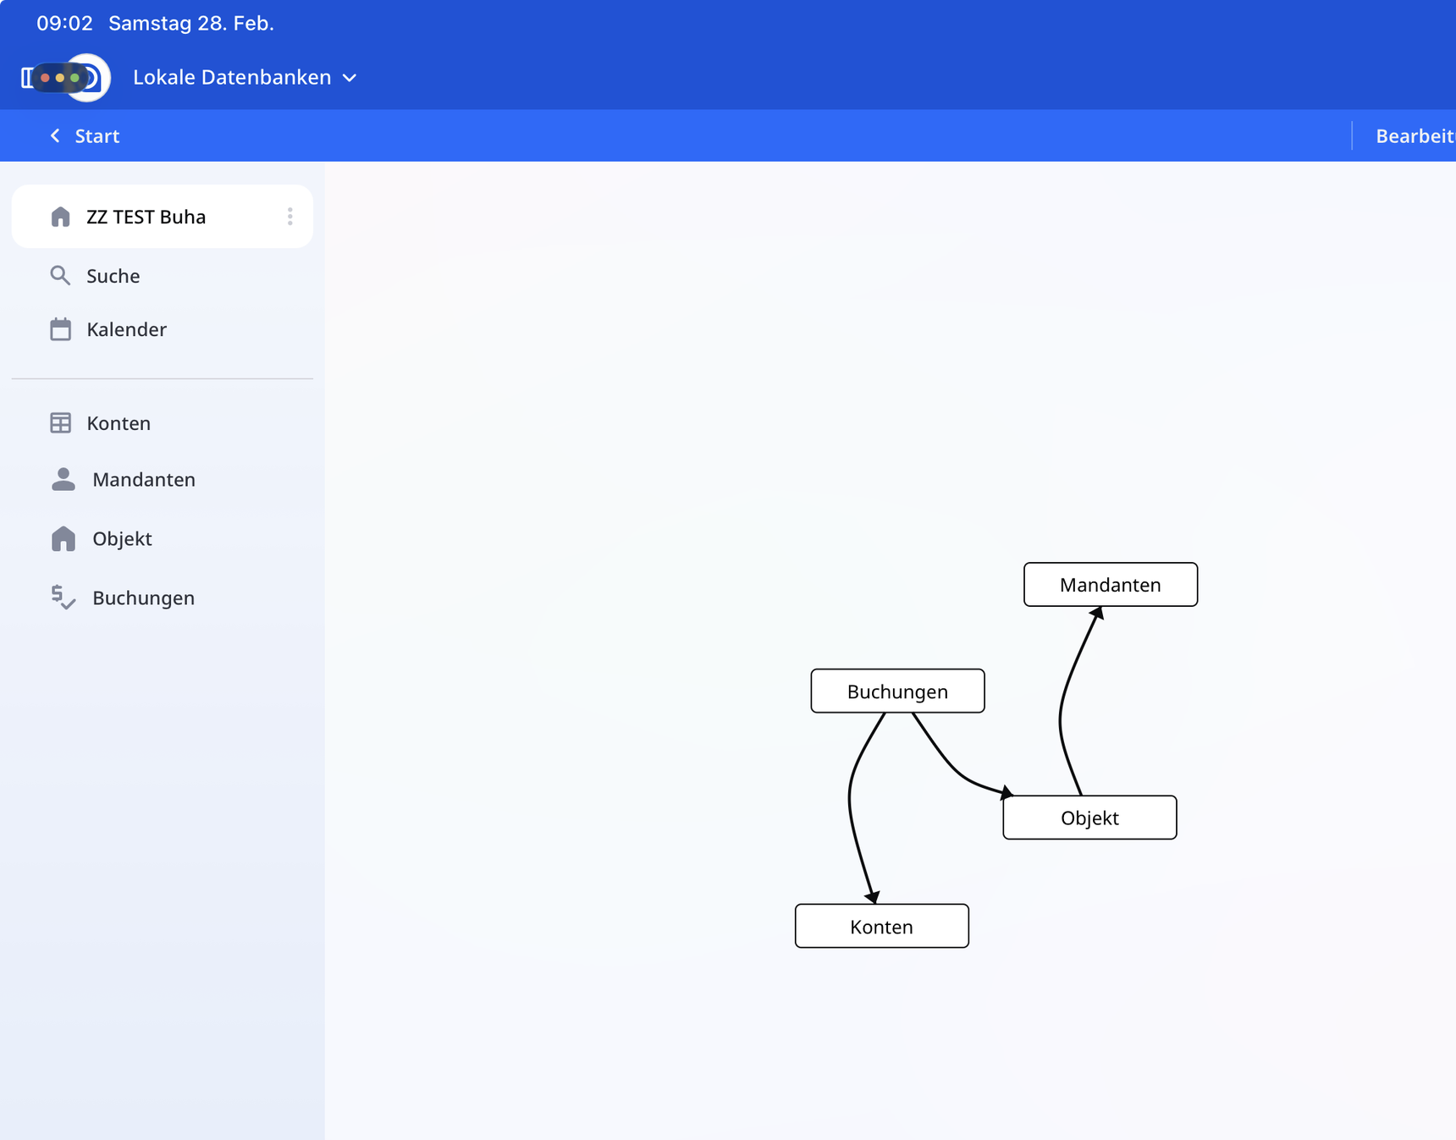The height and width of the screenshot is (1140, 1456).
Task: Select the person icon for Mandanten
Action: pyautogui.click(x=63, y=480)
